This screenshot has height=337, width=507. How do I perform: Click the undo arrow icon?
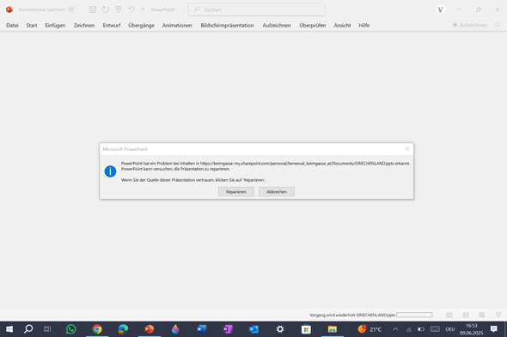[131, 9]
